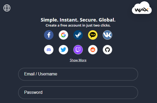Choose the Google login icon
The width and height of the screenshot is (157, 103).
[x=63, y=35]
